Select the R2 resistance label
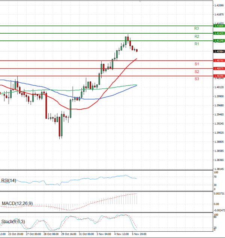 196,36
